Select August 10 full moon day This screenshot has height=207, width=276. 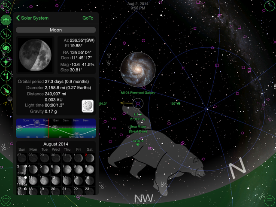22,180
